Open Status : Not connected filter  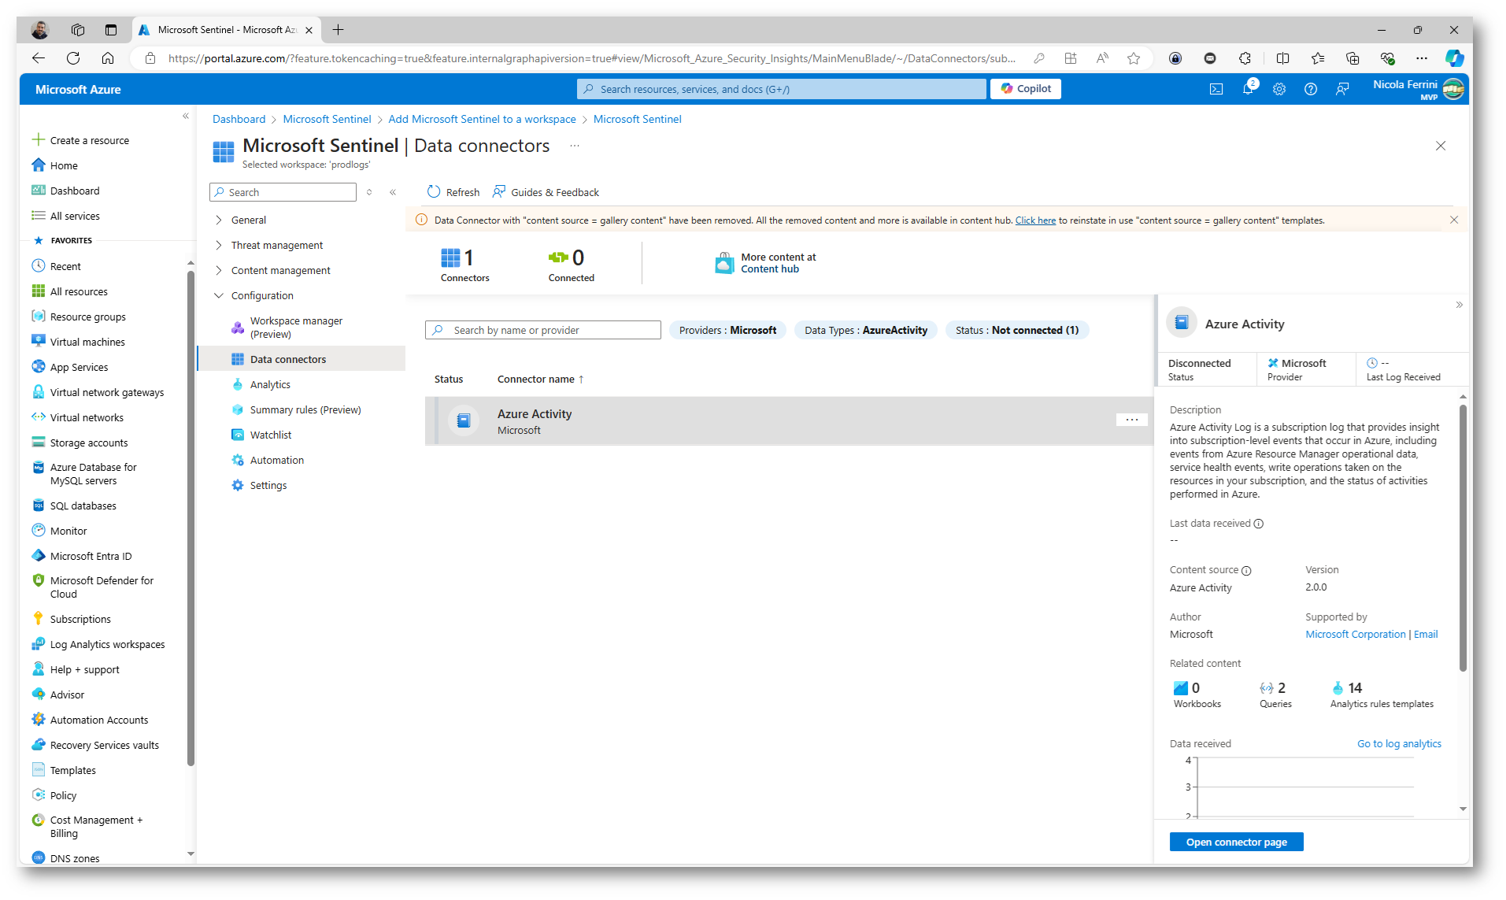tap(1017, 330)
